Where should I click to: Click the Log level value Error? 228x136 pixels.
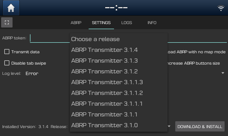[32, 73]
